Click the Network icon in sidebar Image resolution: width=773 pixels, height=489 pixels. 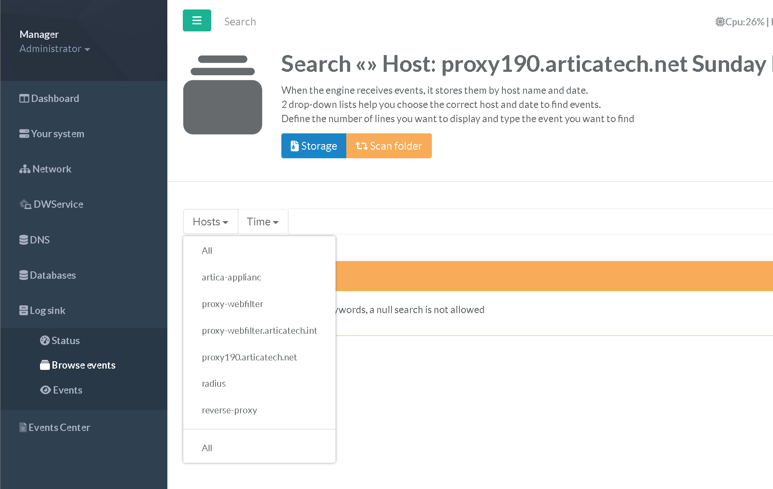(x=25, y=169)
